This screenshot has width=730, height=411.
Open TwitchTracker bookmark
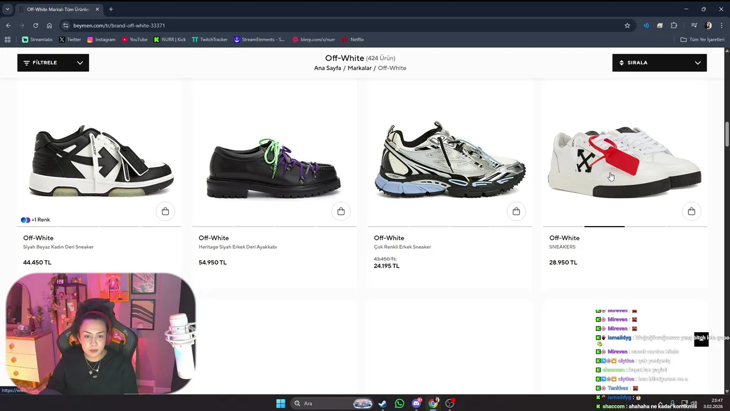pyautogui.click(x=210, y=39)
